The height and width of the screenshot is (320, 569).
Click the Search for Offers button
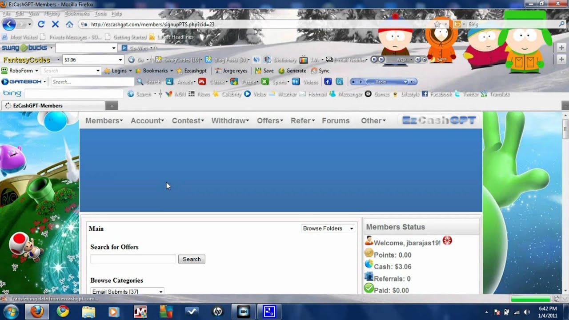click(192, 259)
